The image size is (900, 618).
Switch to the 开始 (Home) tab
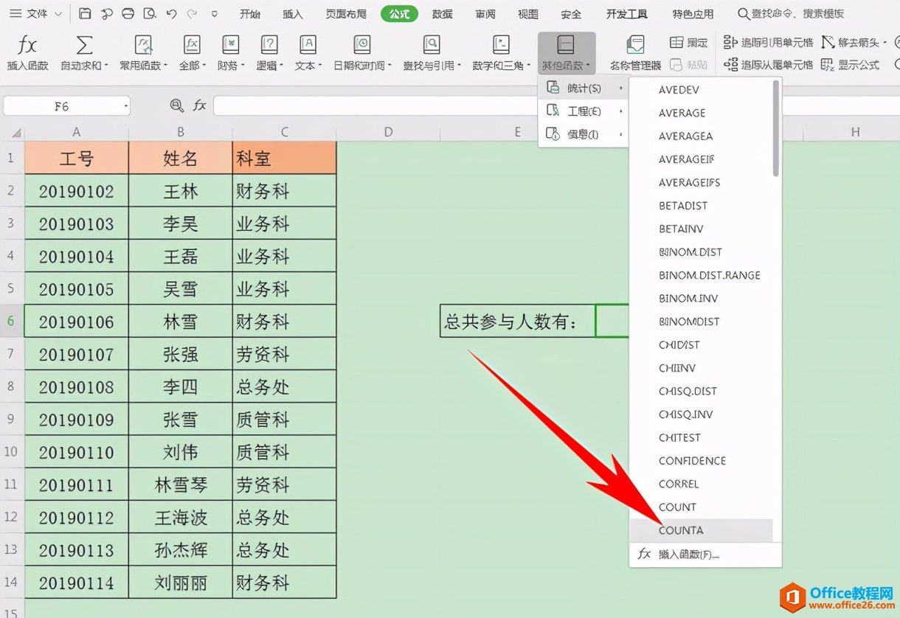pos(251,14)
